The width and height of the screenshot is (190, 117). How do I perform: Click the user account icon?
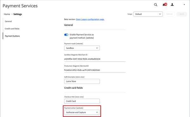pos(172,5)
